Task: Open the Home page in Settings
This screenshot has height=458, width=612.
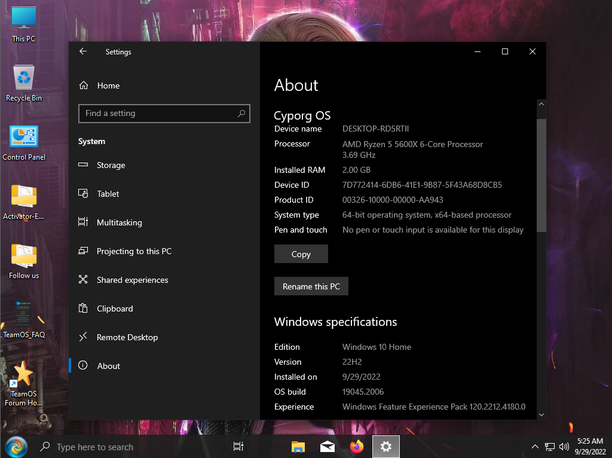Action: point(108,86)
